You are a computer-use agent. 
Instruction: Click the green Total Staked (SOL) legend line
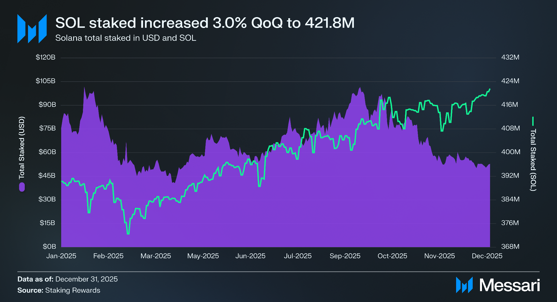coord(533,121)
